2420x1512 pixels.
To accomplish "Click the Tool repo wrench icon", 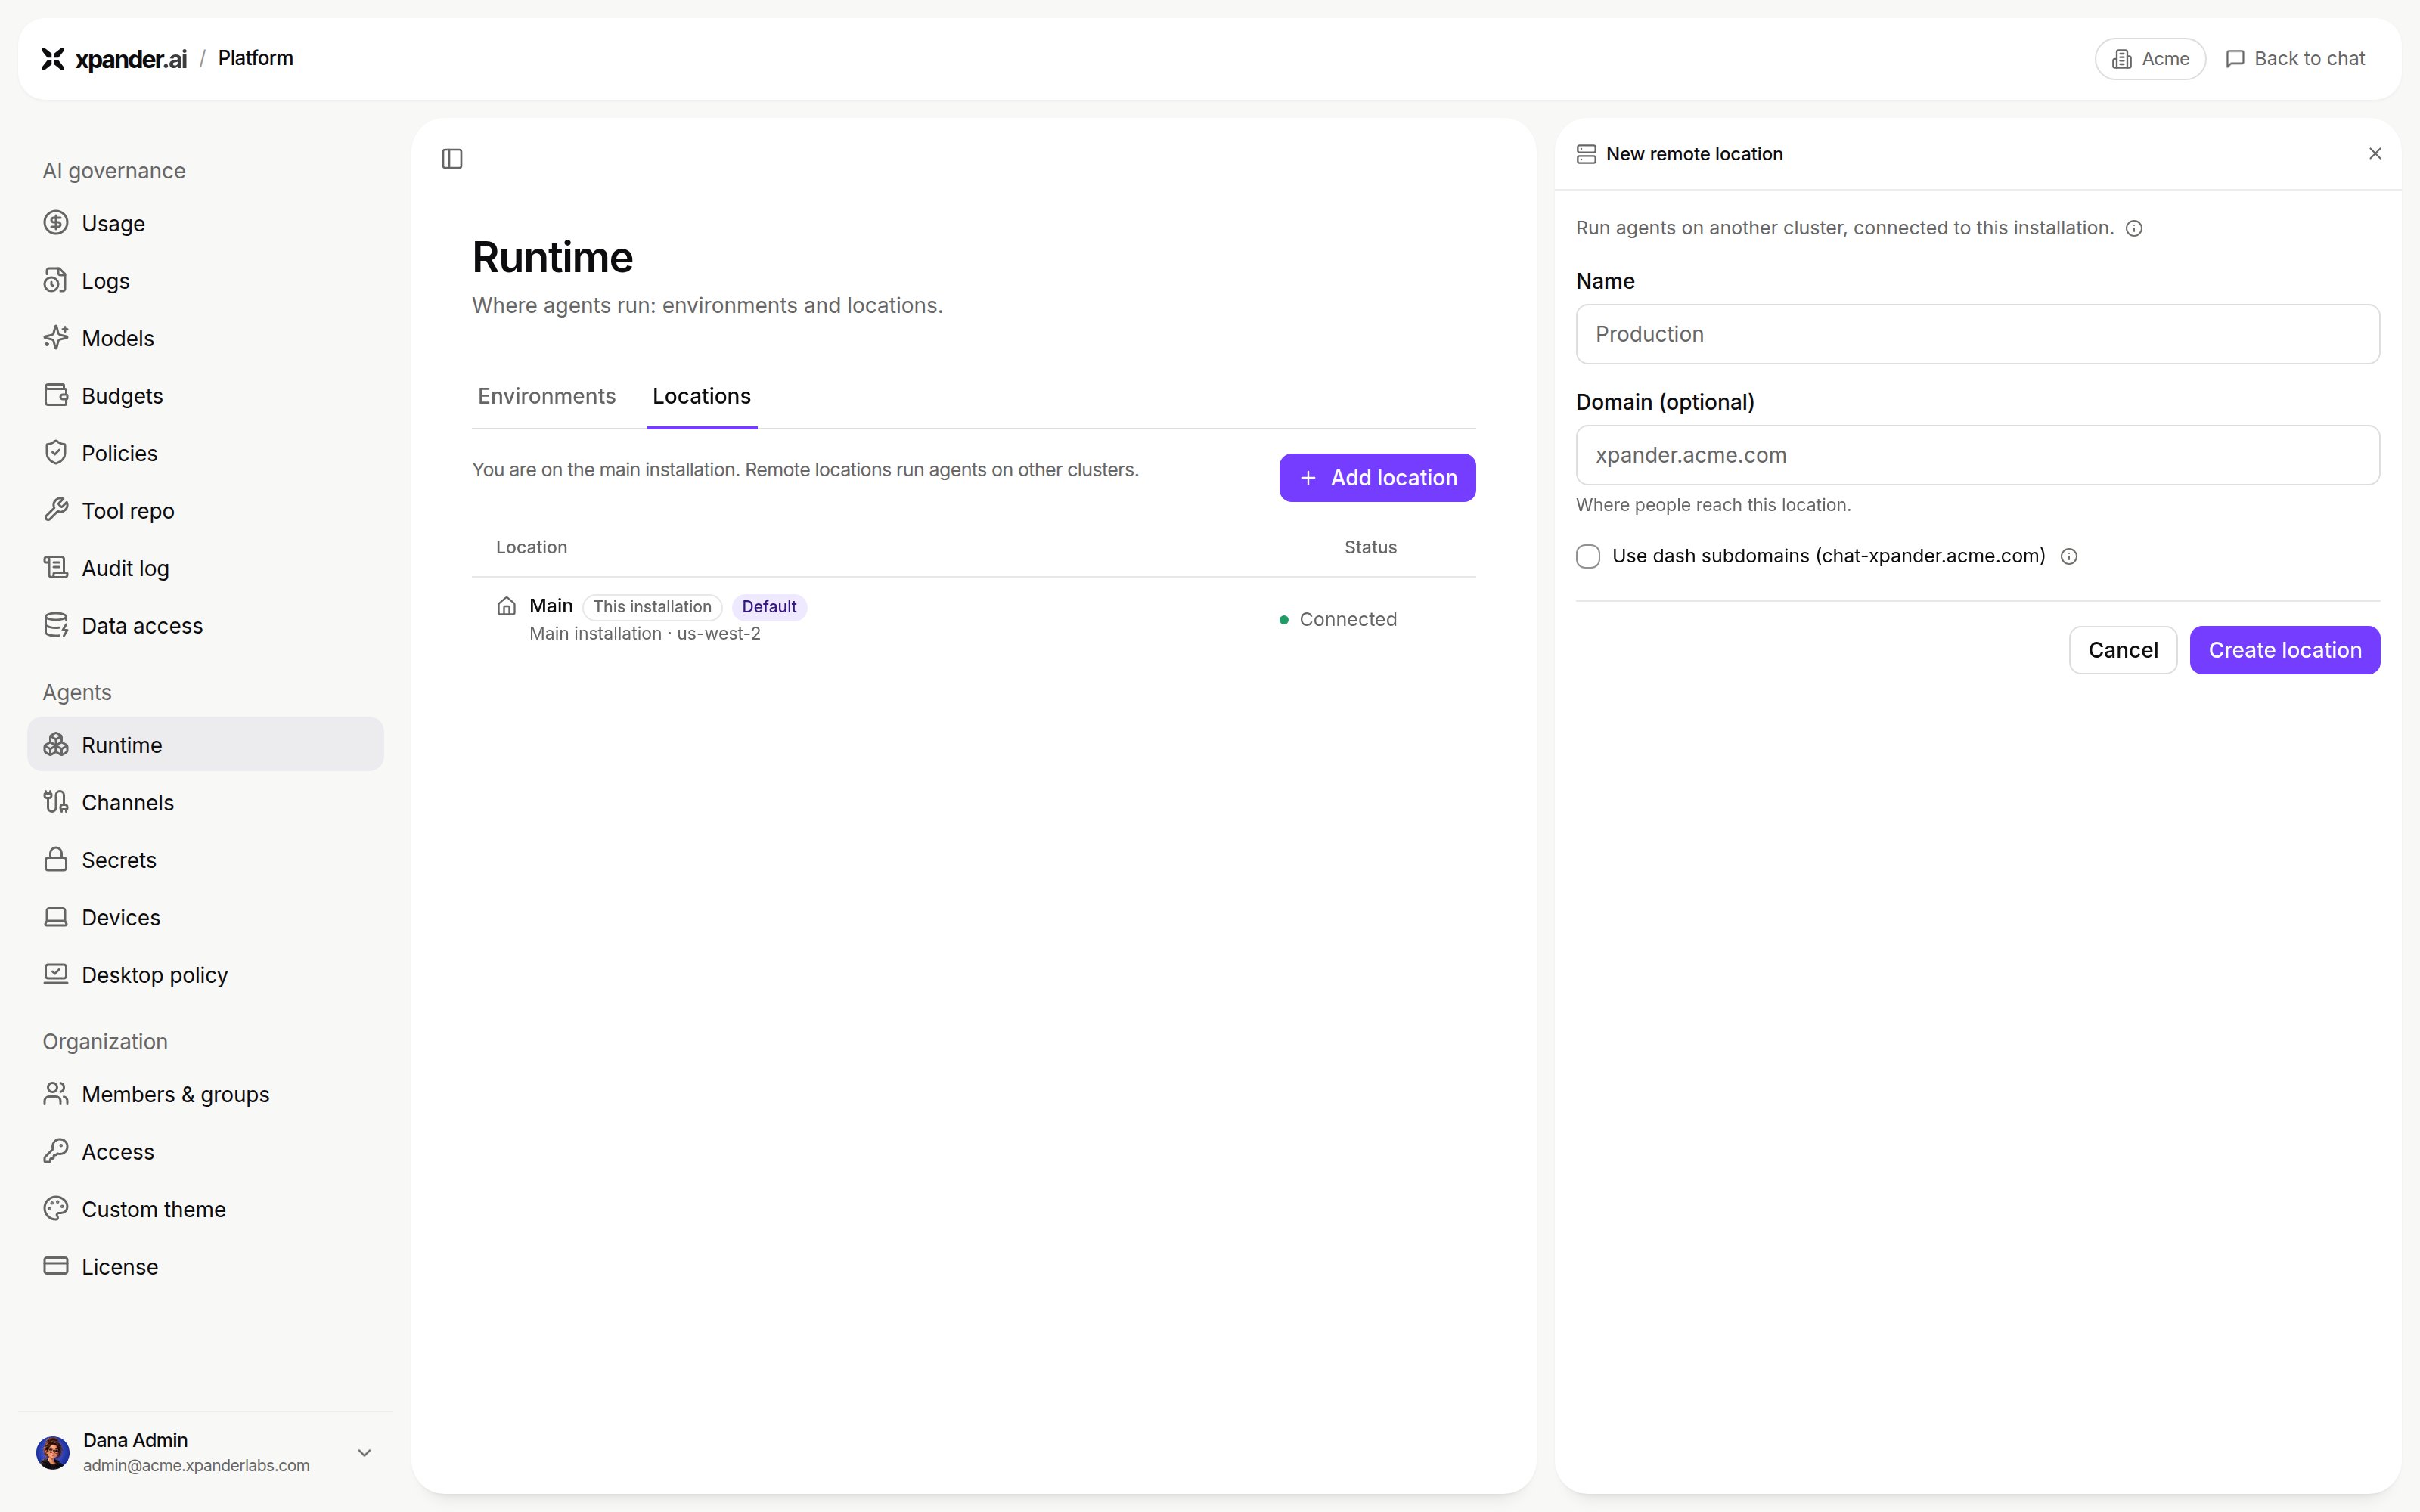I will (x=56, y=510).
